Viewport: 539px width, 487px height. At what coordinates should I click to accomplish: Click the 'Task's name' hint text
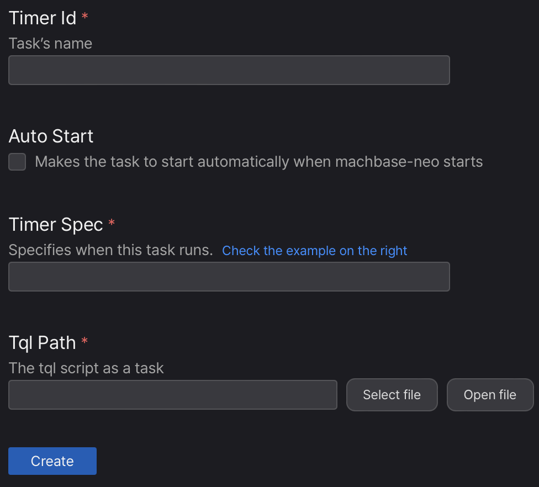pyautogui.click(x=50, y=44)
